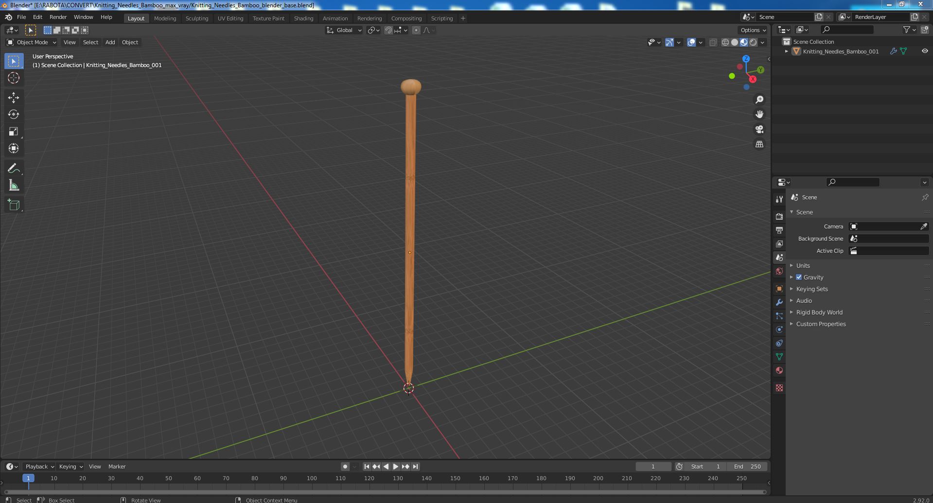933x503 pixels.
Task: Open the Render properties tab
Action: click(779, 217)
